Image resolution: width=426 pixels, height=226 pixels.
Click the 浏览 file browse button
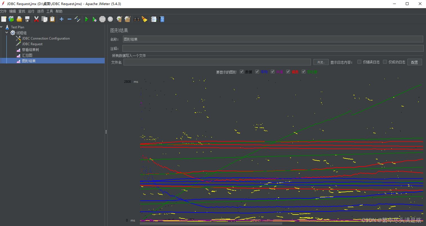click(x=321, y=62)
